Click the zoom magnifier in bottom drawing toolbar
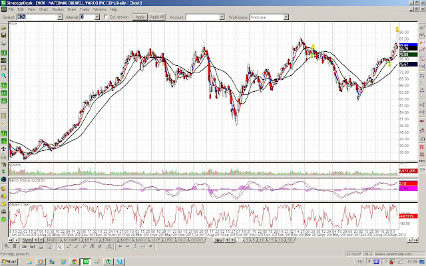The image size is (426, 266). click(6, 246)
